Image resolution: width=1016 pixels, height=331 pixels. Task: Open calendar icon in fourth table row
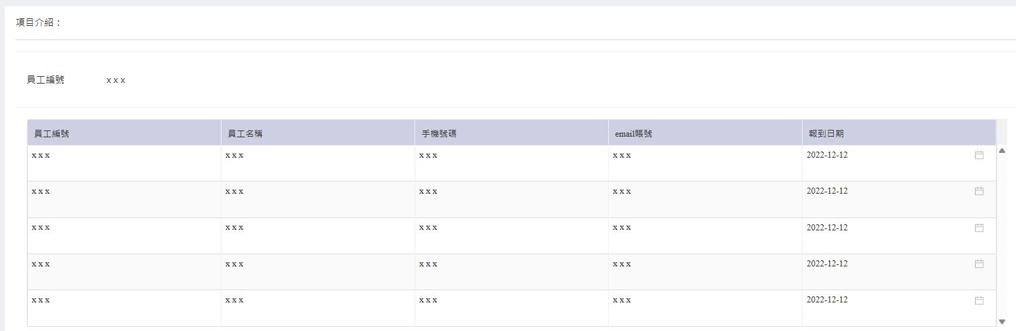[979, 264]
